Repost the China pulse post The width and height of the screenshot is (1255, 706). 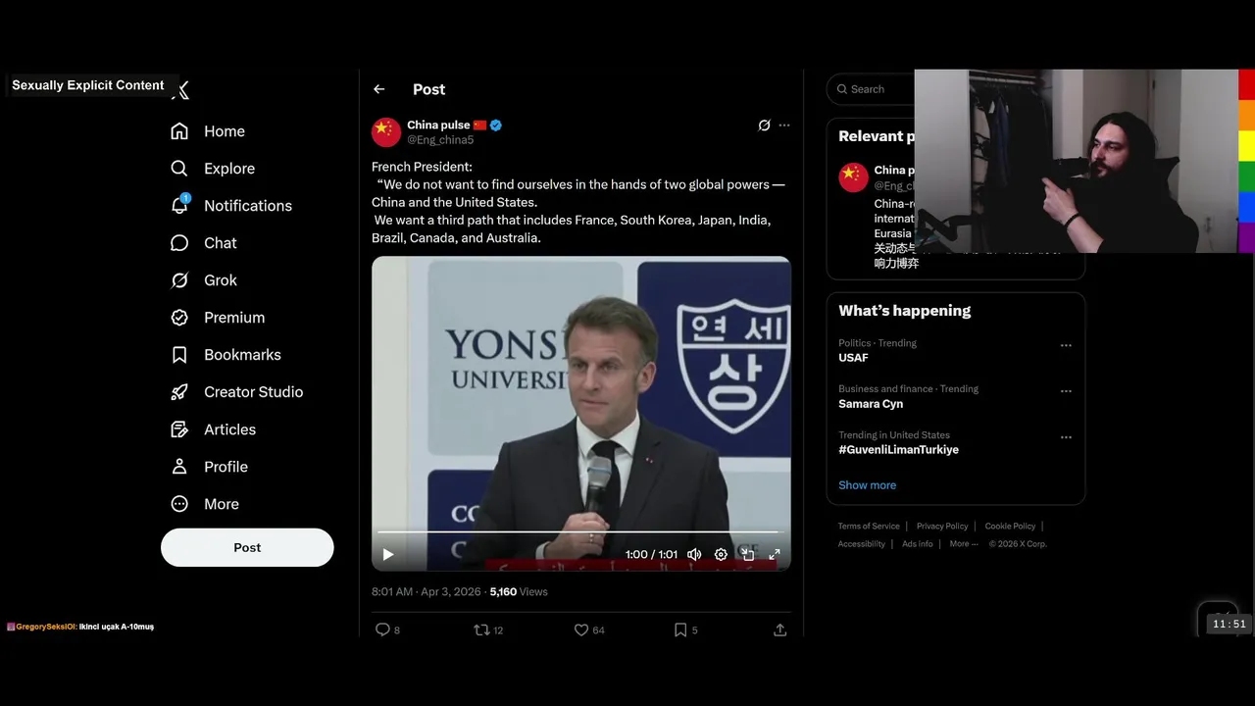pos(481,630)
